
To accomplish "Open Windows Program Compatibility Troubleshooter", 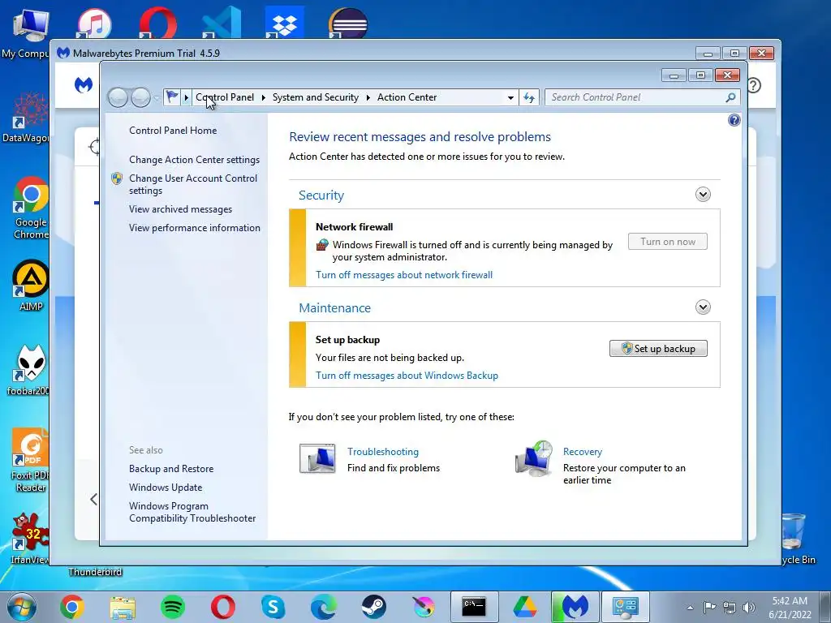I will coord(192,513).
